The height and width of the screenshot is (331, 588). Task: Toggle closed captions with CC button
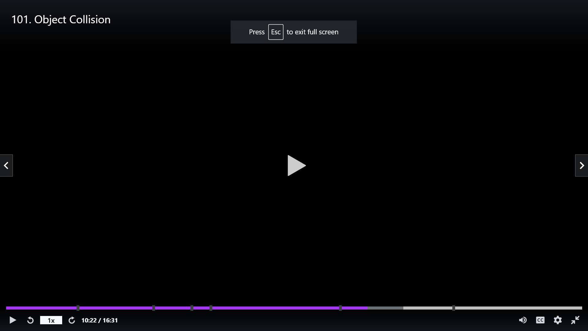pos(540,320)
